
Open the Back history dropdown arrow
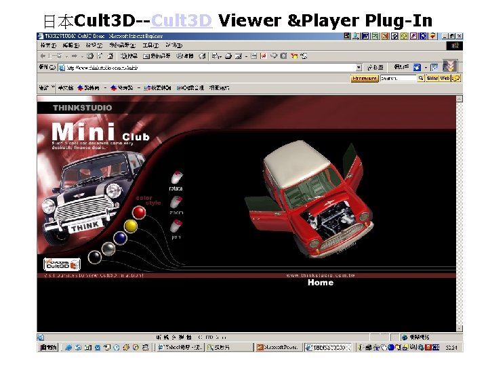tap(67, 56)
